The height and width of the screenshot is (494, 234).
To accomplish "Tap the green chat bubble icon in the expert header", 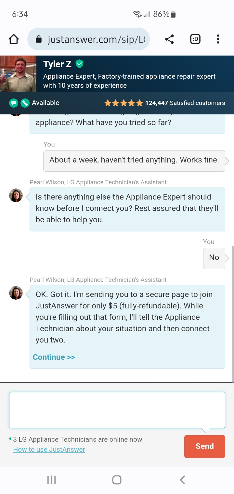I will point(13,103).
